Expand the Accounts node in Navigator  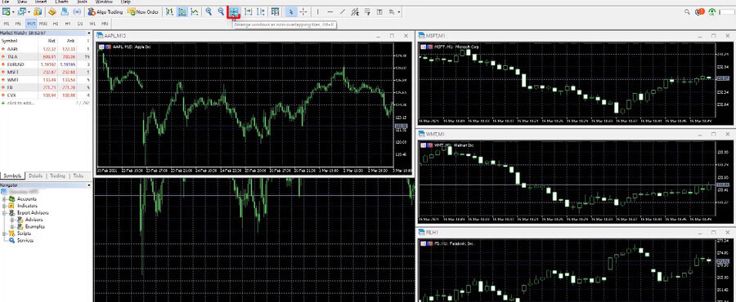point(4,199)
